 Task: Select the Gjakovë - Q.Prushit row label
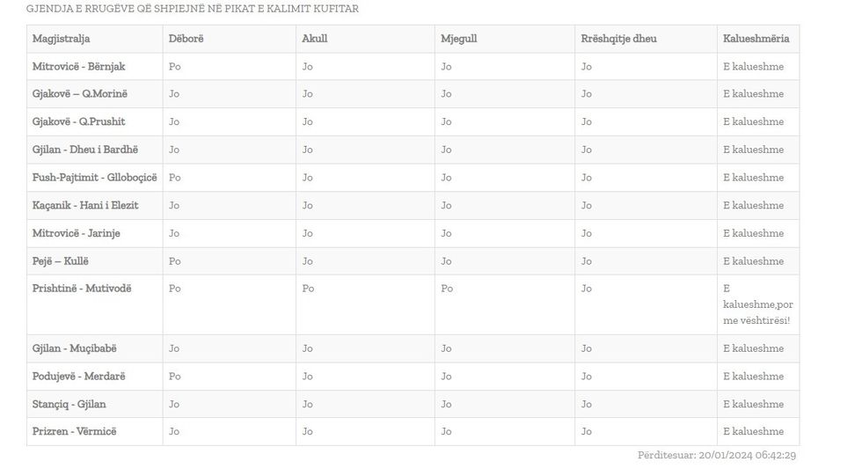(78, 122)
